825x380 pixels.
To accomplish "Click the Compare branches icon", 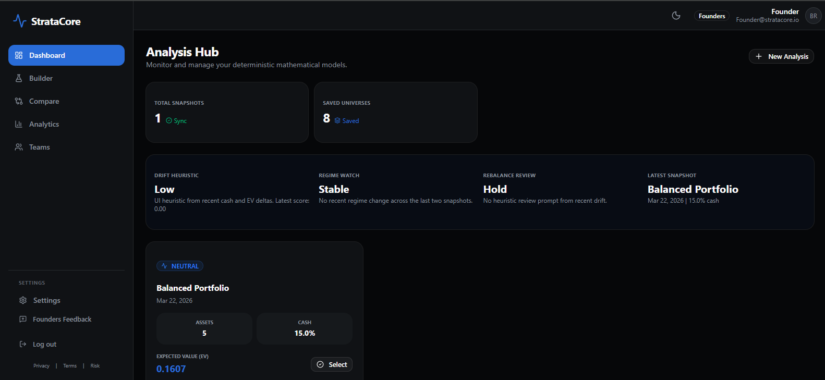I will pos(19,101).
